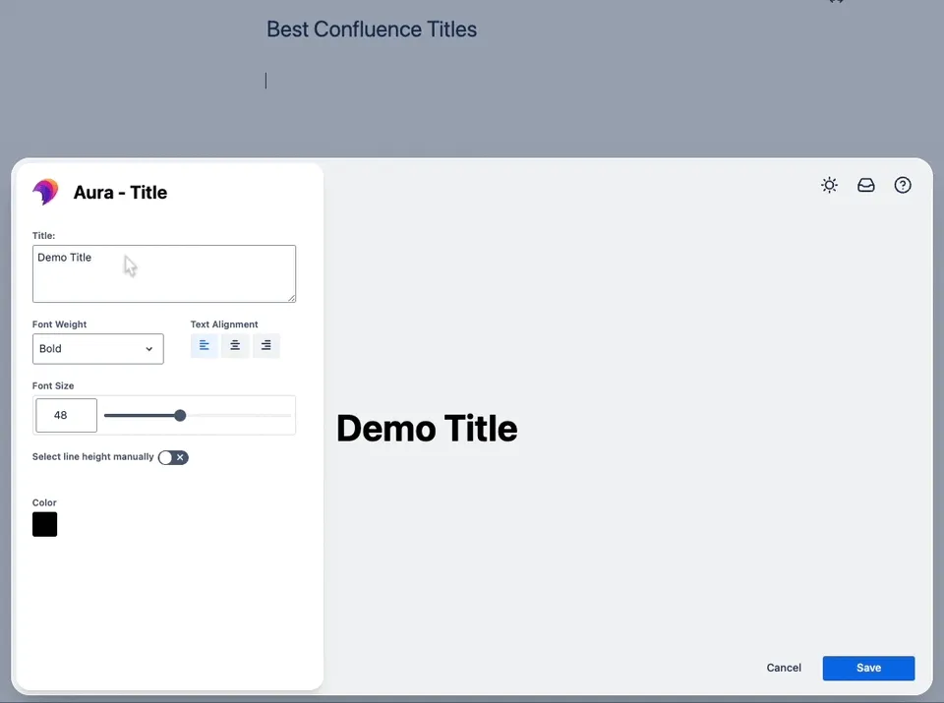This screenshot has width=944, height=703.
Task: Toggle light theme sun icon
Action: [x=829, y=185]
